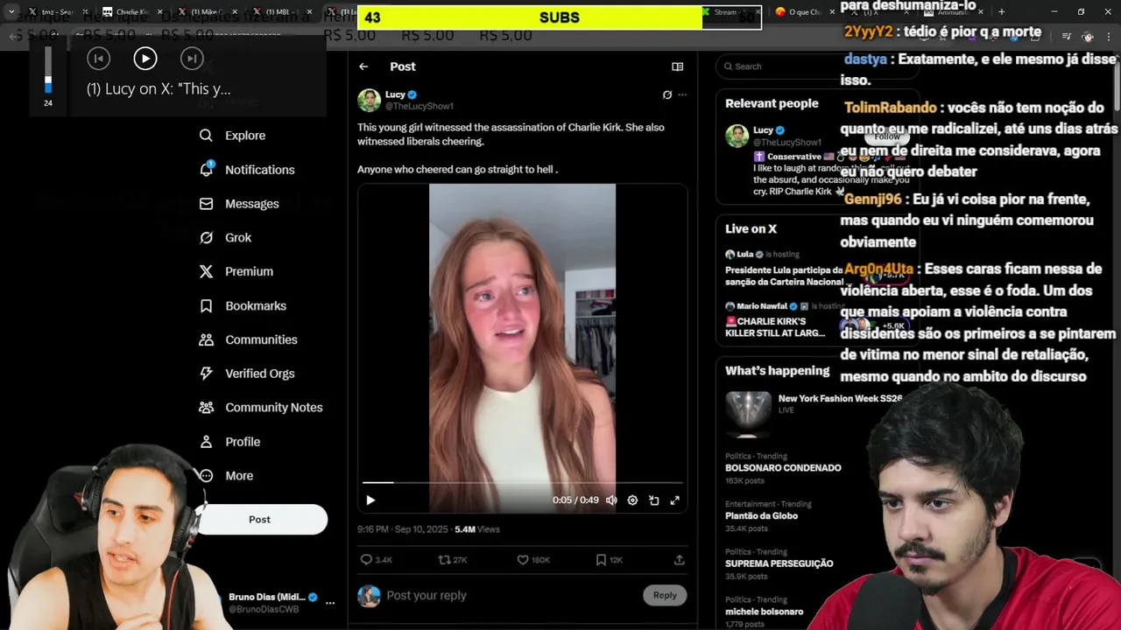Go back using the Post header arrow
This screenshot has height=630, width=1121.
363,66
